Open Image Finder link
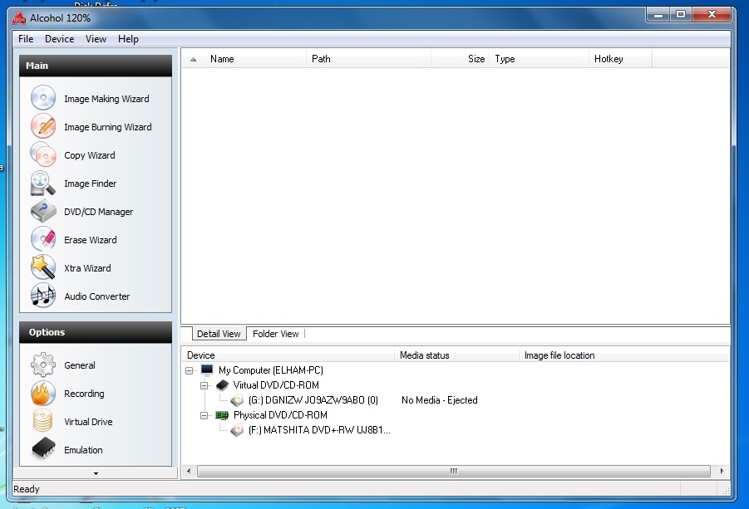Viewport: 749px width, 509px height. (91, 184)
